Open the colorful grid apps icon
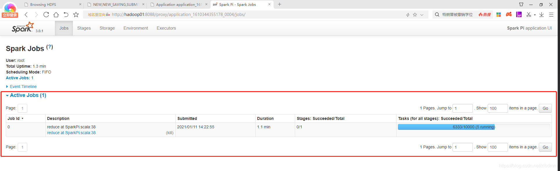Screen dimensions: 560x171 (499, 15)
